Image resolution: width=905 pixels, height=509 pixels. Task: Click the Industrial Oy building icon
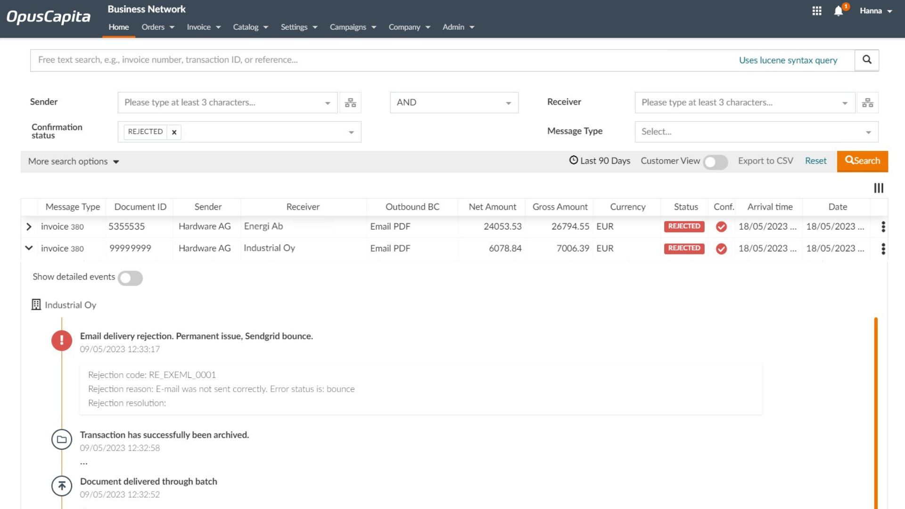point(36,304)
